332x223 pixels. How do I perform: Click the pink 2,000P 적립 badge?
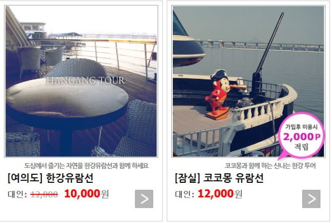point(301,136)
